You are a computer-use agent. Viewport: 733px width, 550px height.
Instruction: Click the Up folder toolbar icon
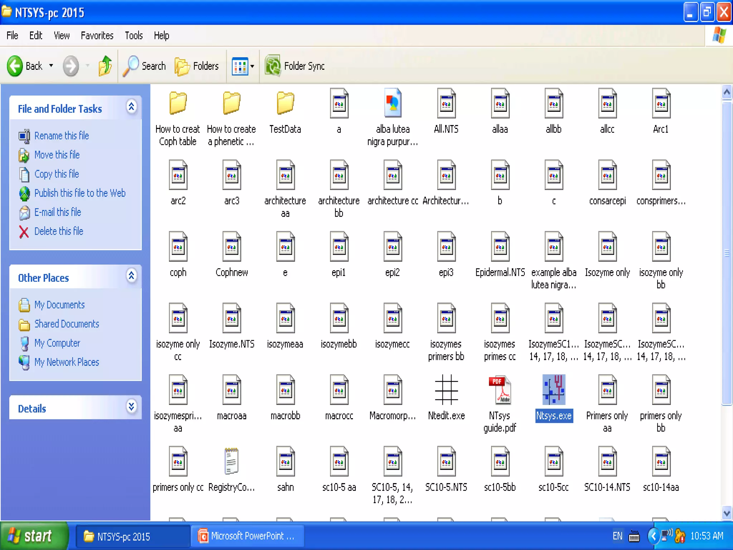click(x=105, y=66)
